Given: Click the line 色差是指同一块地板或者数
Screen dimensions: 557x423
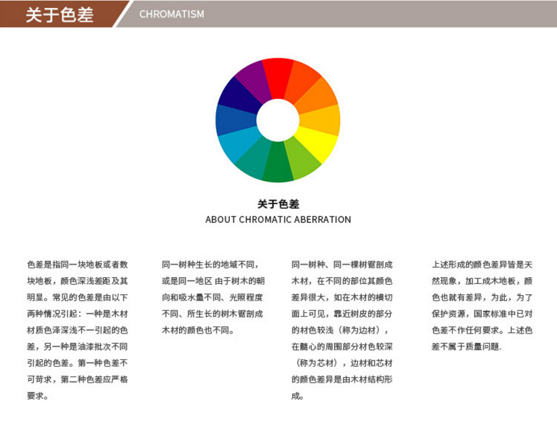Looking at the screenshot, I should click(77, 264).
